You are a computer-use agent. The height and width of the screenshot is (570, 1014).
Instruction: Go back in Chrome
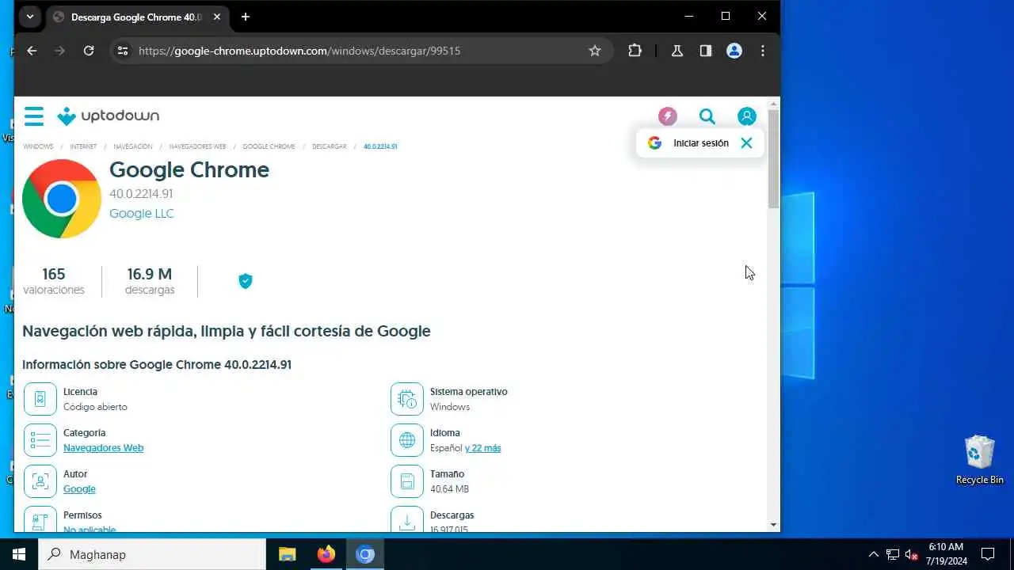(32, 51)
